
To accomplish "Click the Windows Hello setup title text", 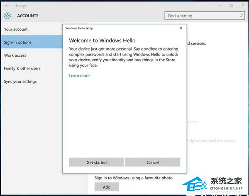I will 79,28.
